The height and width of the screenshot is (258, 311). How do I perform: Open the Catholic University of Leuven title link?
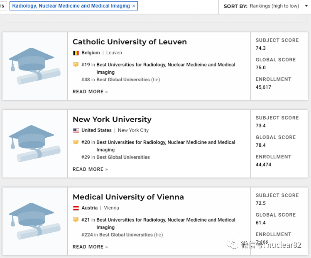point(130,42)
